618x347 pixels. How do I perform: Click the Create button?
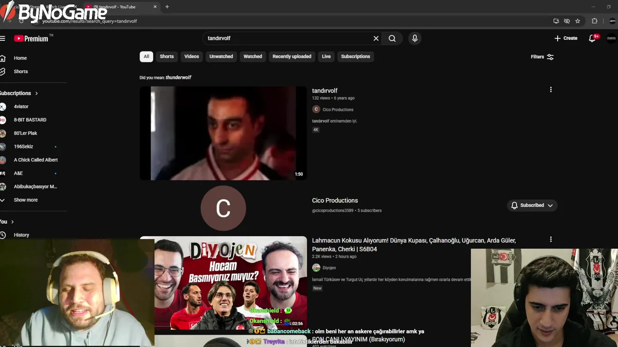[x=565, y=38]
